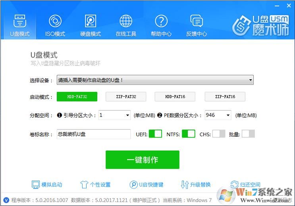This screenshot has width=295, height=206.
Task: Click the 卷标名称 text field
Action: click(x=94, y=134)
